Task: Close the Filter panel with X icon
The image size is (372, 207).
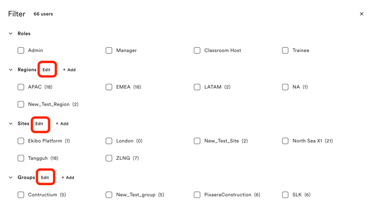Action: (x=361, y=14)
